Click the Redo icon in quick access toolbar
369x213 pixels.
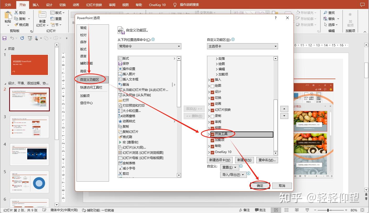click(22, 38)
